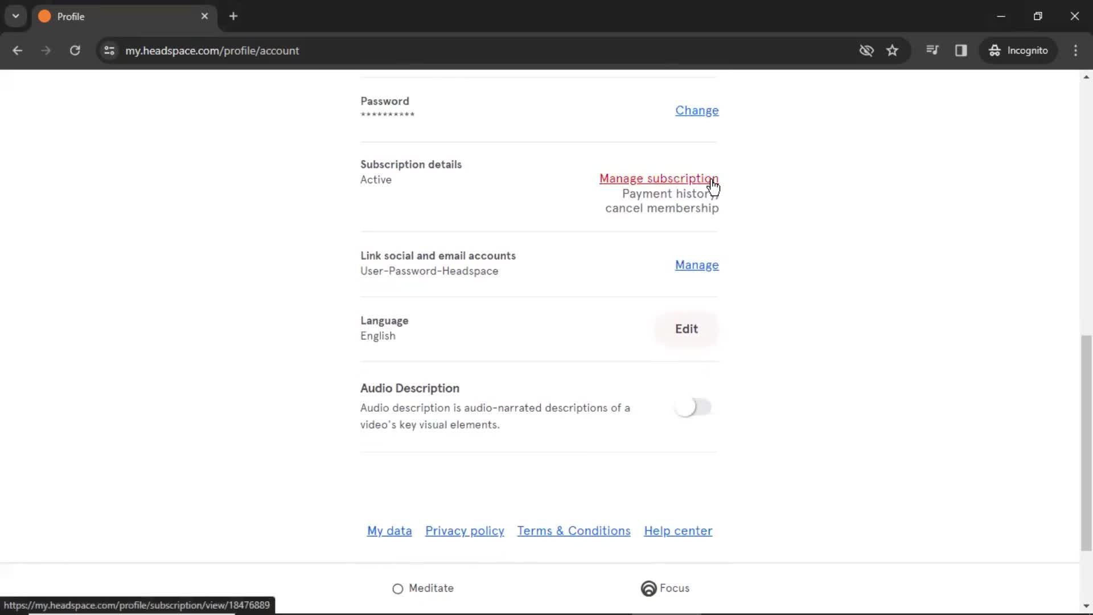Click the browser refresh icon
This screenshot has width=1093, height=615.
(75, 50)
